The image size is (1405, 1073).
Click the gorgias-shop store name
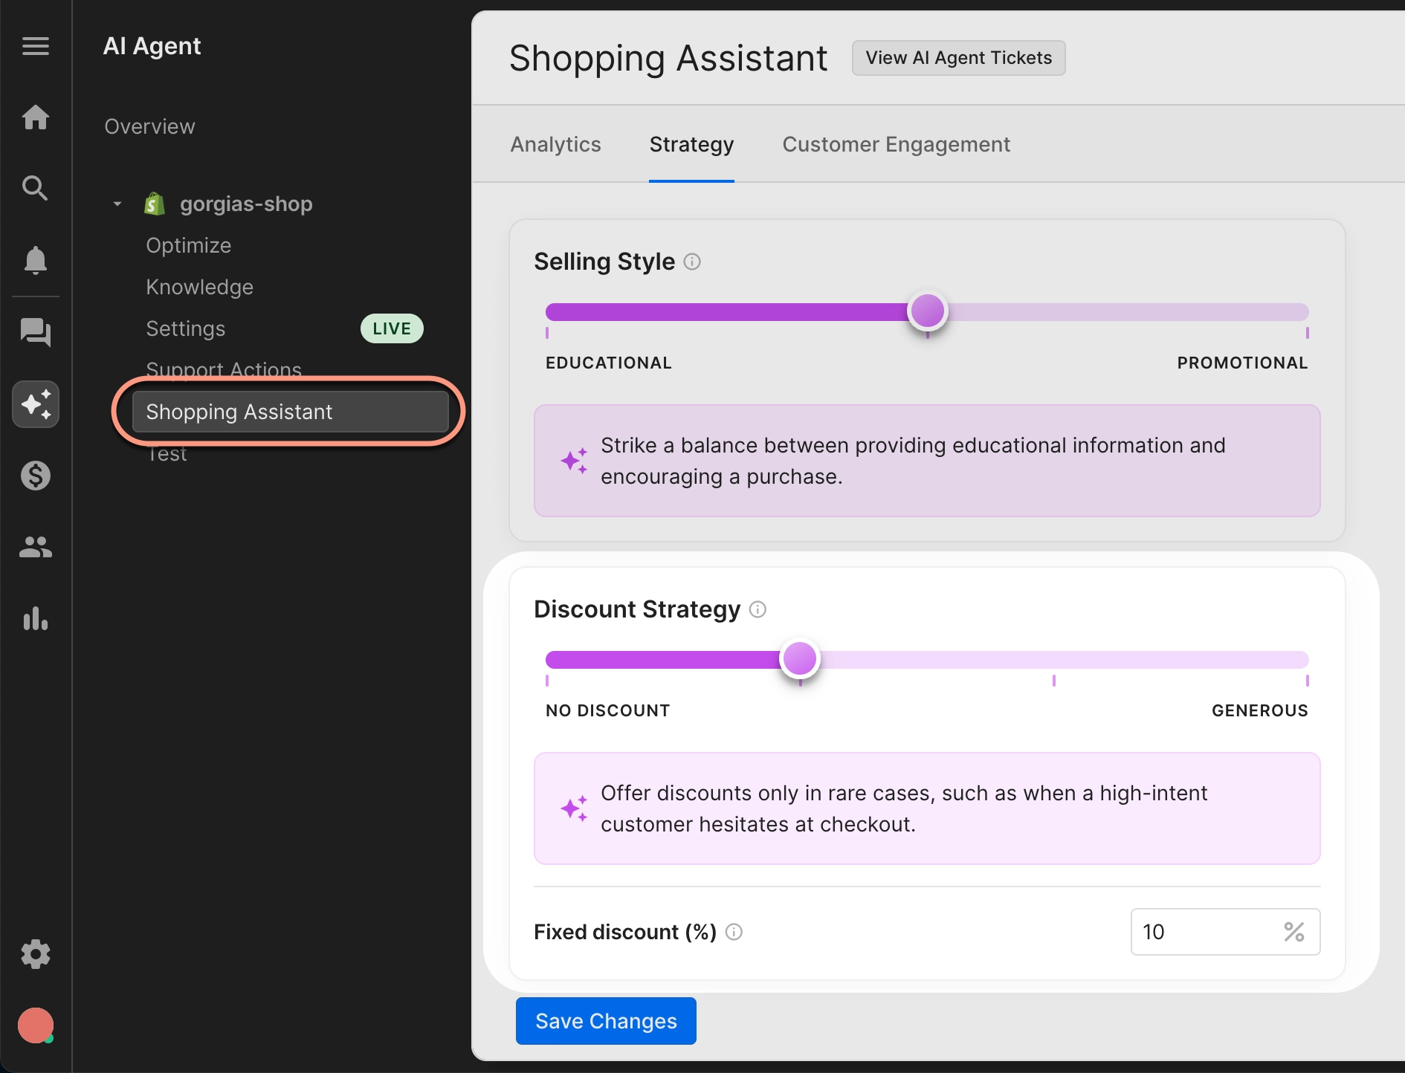pyautogui.click(x=246, y=204)
